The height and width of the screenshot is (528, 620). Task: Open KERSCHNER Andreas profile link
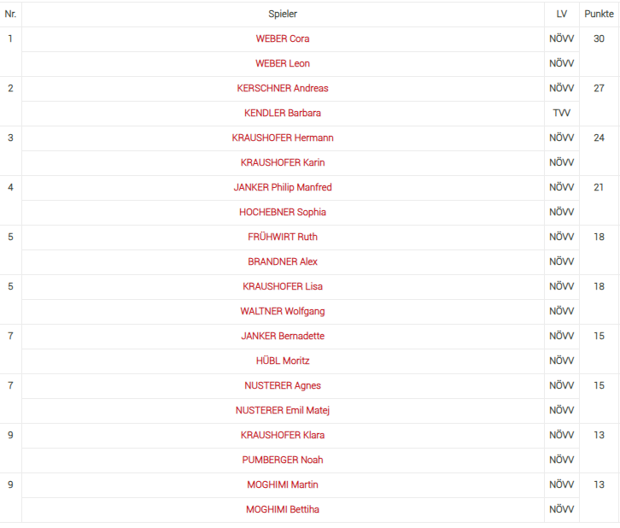pos(283,88)
